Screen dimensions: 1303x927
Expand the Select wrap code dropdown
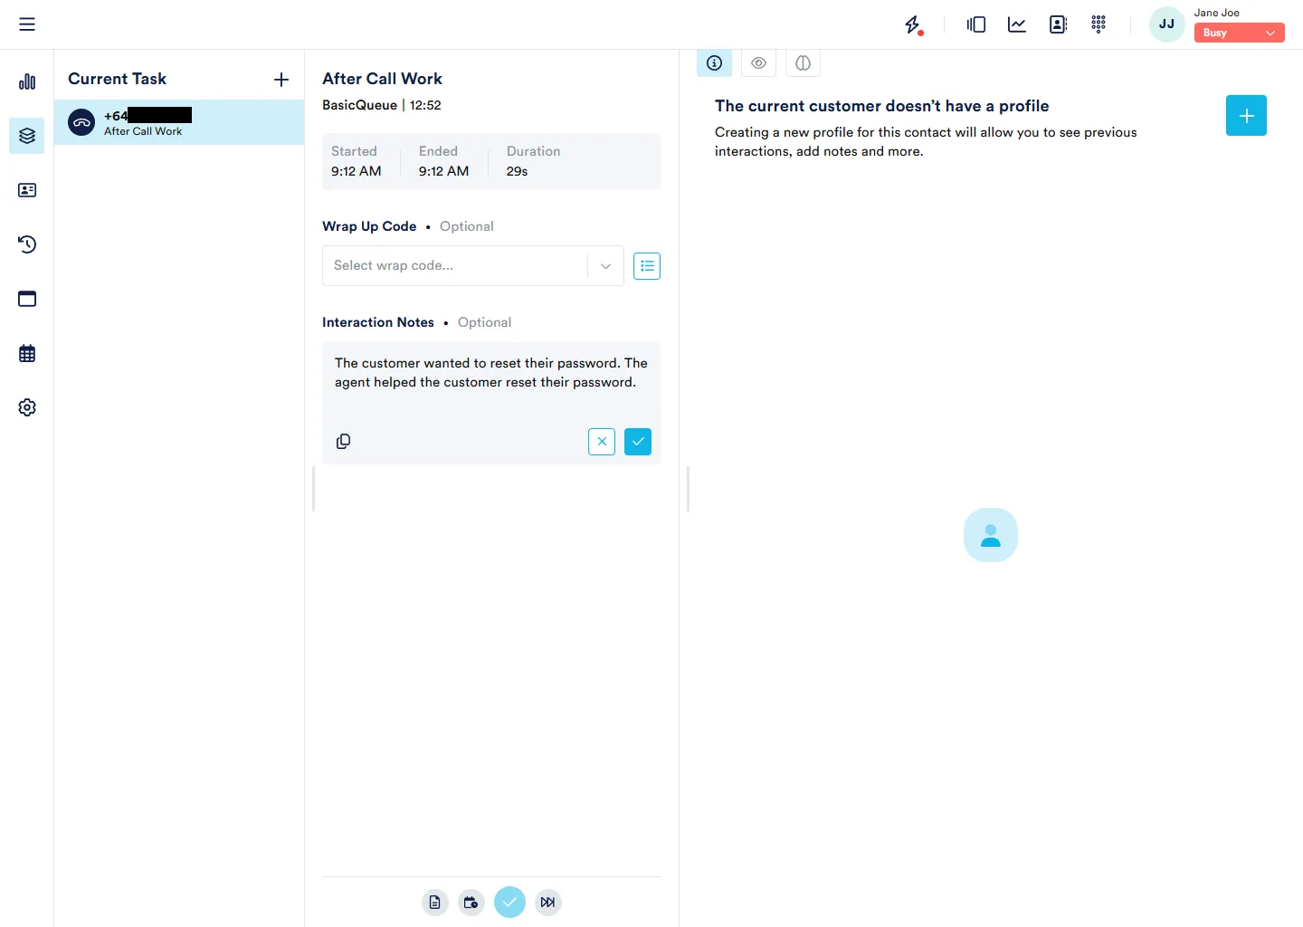click(x=605, y=265)
